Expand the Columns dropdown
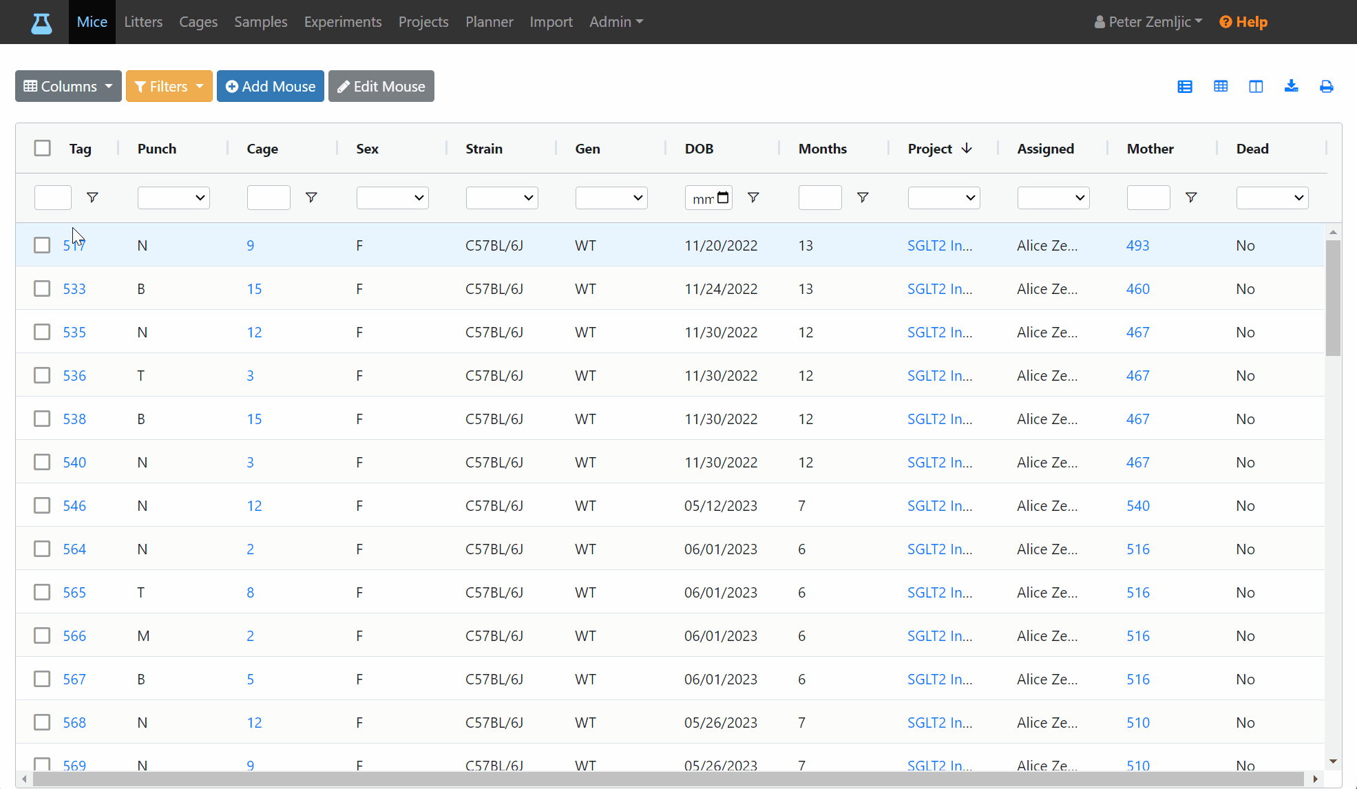This screenshot has width=1357, height=789. pyautogui.click(x=68, y=86)
